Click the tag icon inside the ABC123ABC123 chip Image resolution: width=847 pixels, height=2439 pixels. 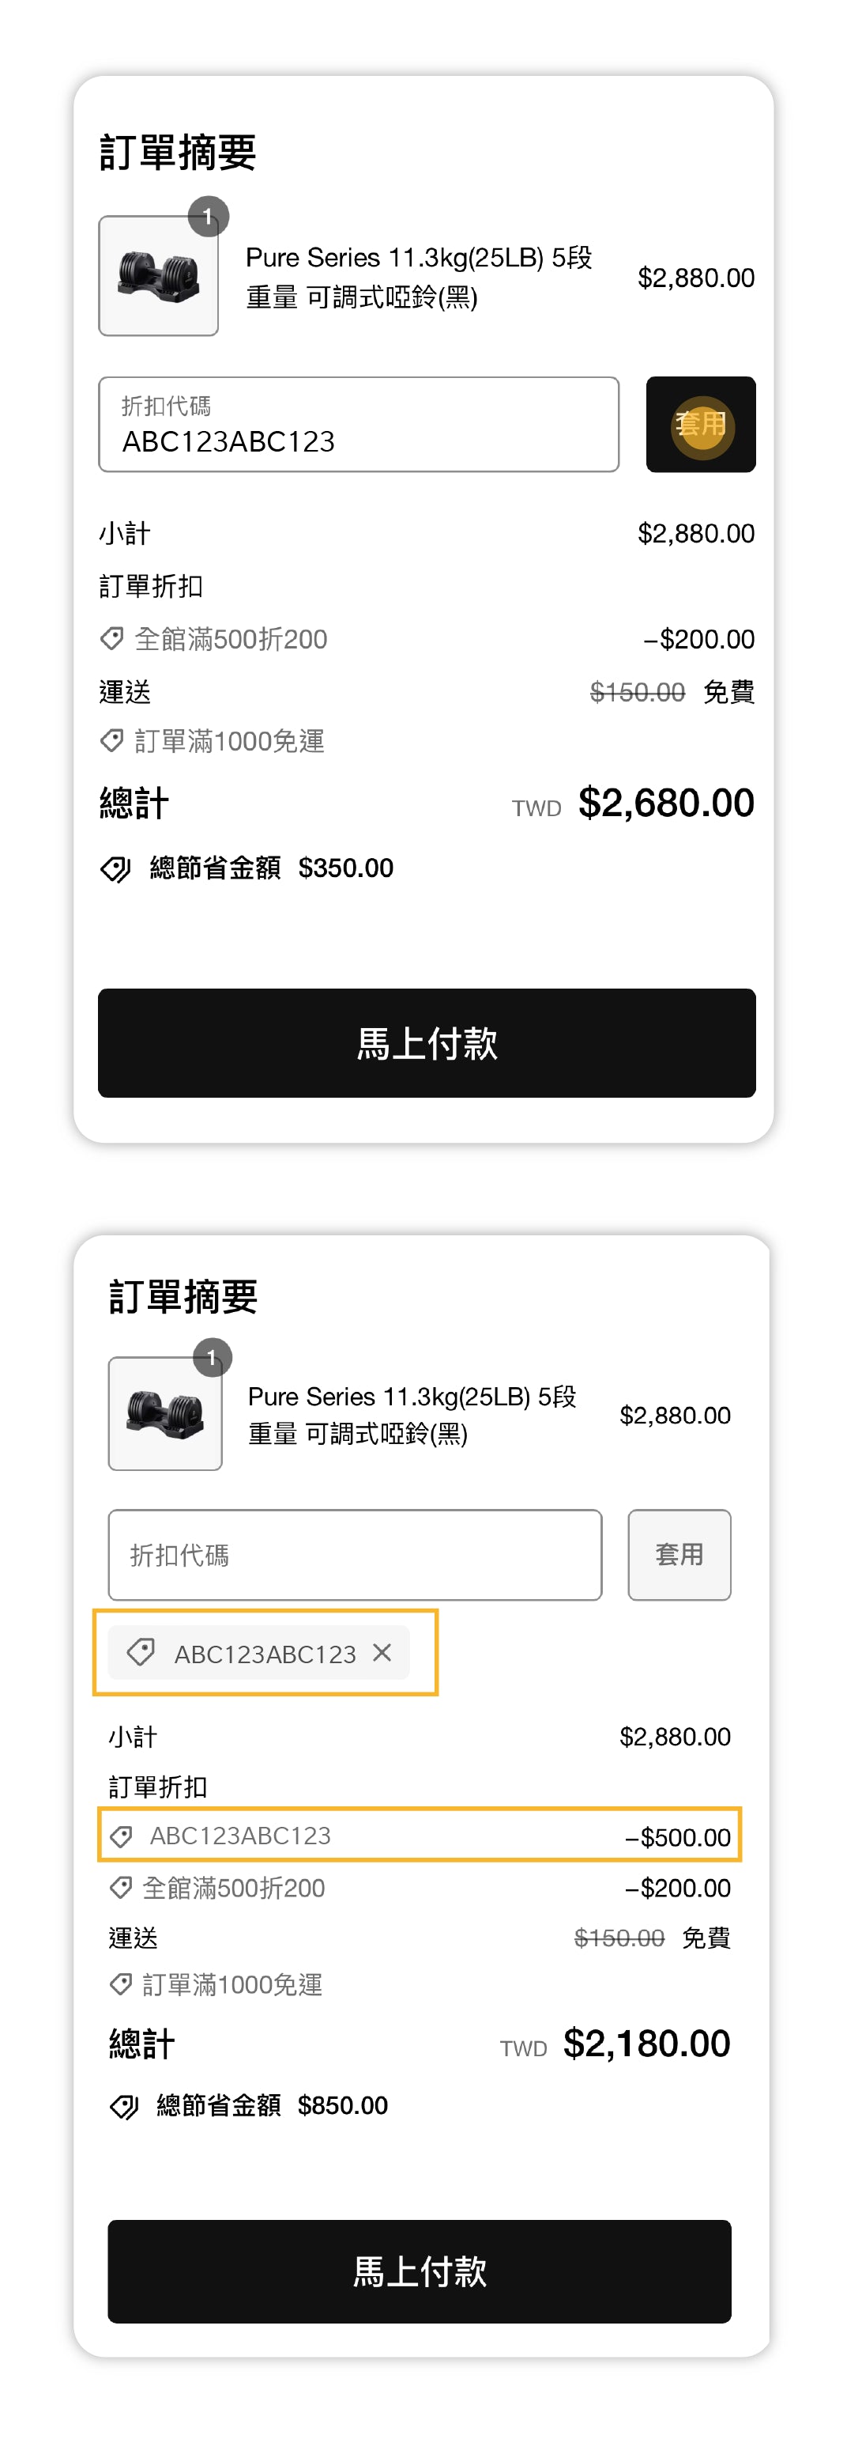coord(141,1653)
